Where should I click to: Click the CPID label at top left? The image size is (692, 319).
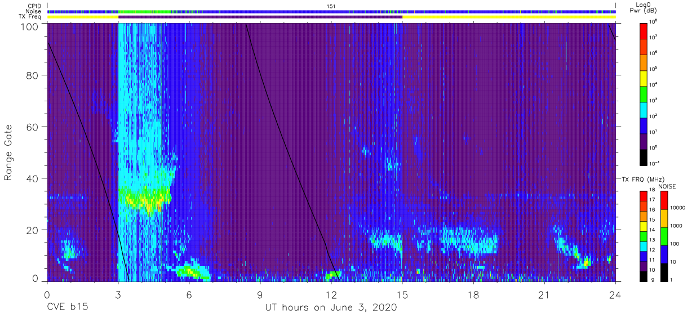tap(34, 6)
